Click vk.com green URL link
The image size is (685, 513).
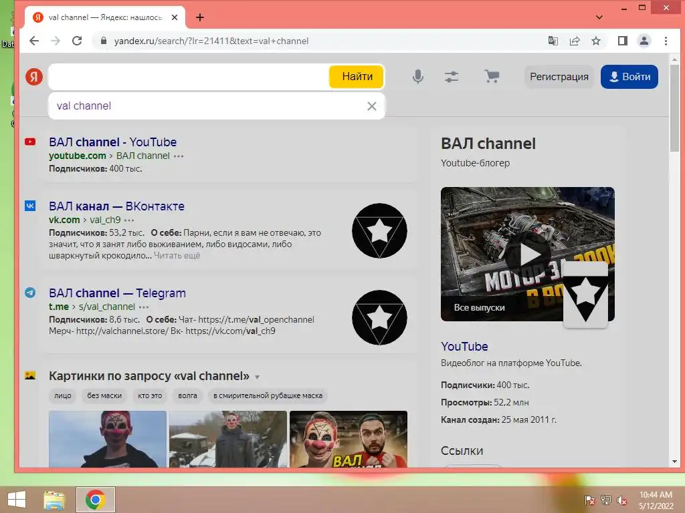(64, 220)
